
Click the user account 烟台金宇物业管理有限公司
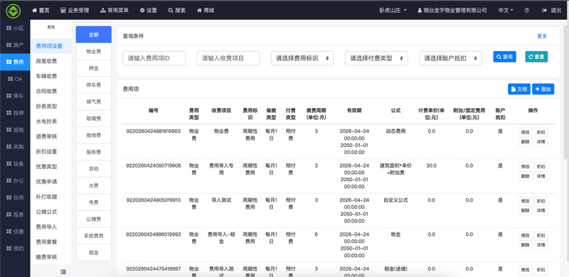coord(452,11)
